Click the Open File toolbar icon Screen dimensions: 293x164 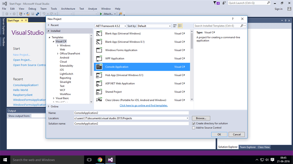(28, 14)
